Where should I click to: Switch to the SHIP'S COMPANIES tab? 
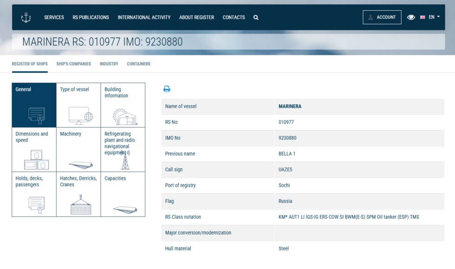coord(73,64)
